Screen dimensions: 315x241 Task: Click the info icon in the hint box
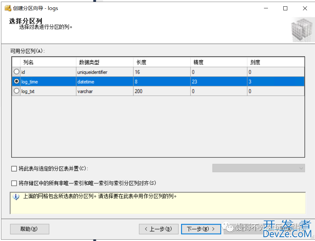tap(16, 197)
